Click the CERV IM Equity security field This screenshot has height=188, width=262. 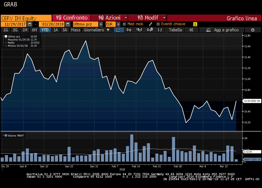[x=26, y=18]
